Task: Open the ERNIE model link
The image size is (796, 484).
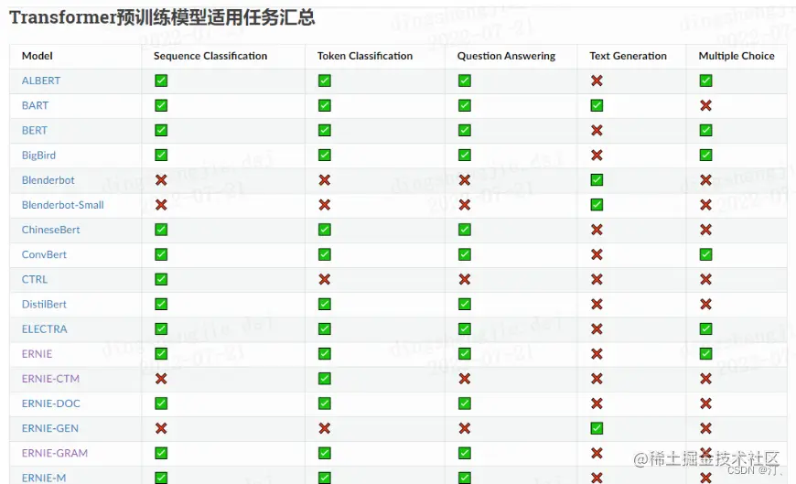Action: tap(38, 354)
